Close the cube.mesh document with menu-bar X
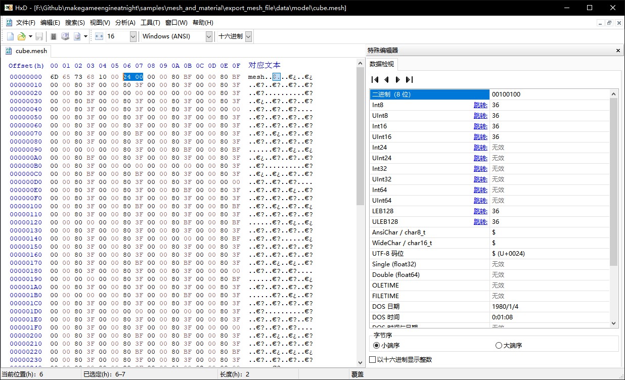 tap(618, 23)
